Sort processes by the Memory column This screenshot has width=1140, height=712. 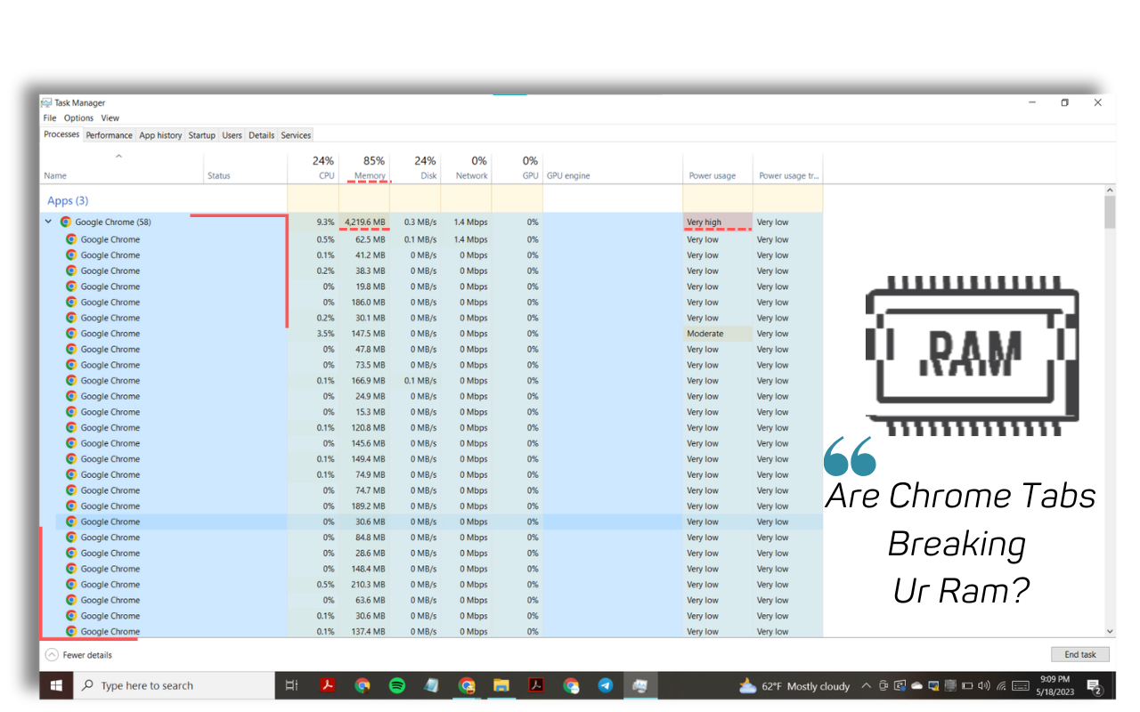point(364,168)
